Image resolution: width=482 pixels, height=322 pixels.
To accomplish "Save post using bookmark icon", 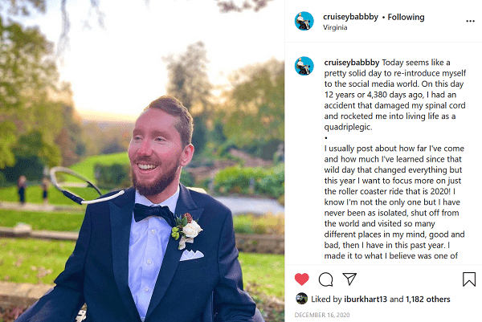I will 469,279.
